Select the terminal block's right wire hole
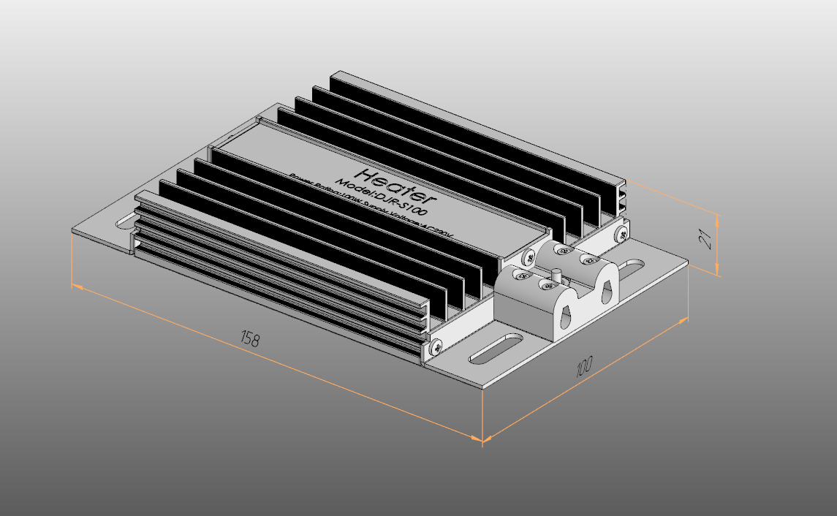Viewport: 837px width, 516px height. 606,293
